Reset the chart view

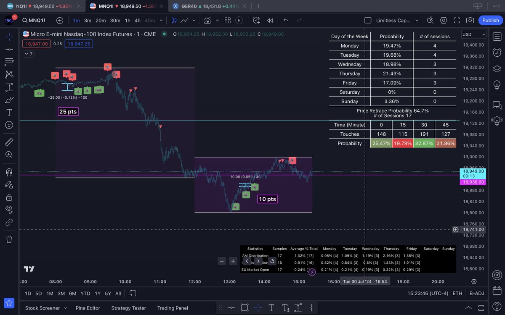(272, 261)
